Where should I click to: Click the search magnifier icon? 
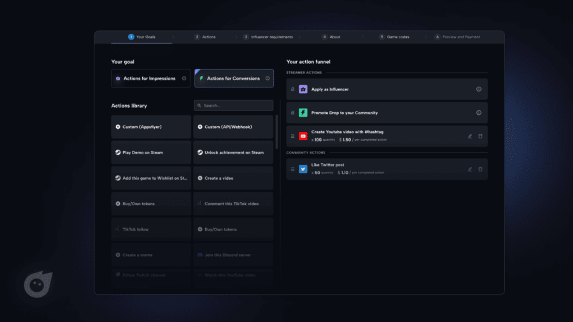pyautogui.click(x=199, y=106)
